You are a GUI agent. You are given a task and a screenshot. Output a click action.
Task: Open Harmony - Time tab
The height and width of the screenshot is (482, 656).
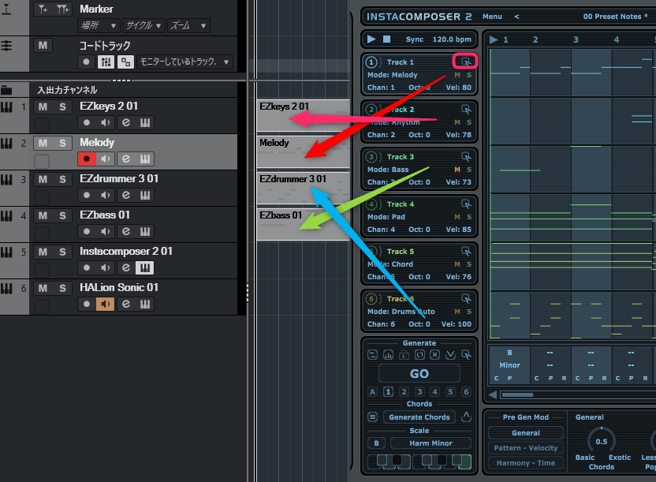[525, 463]
